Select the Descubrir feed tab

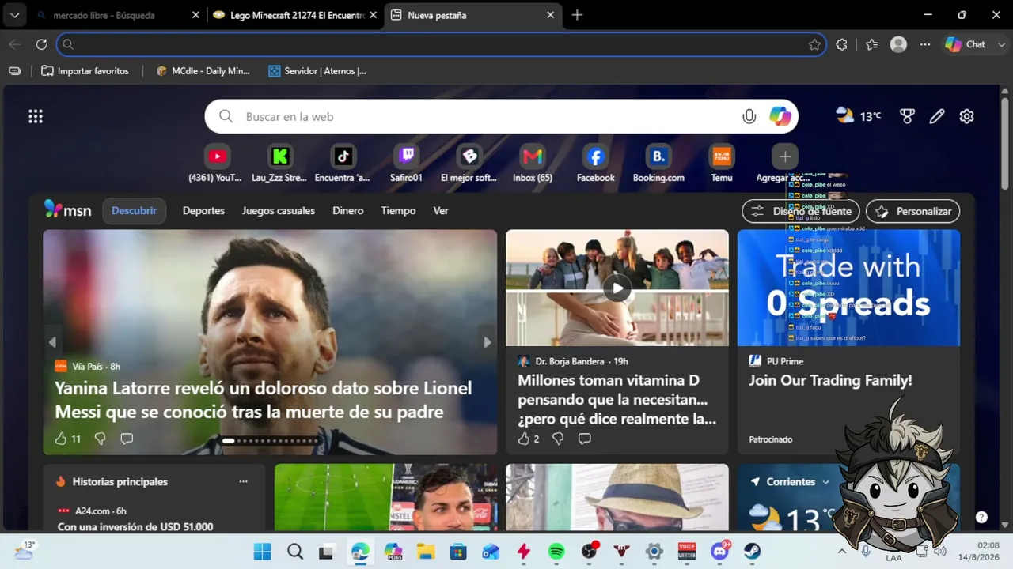[134, 211]
